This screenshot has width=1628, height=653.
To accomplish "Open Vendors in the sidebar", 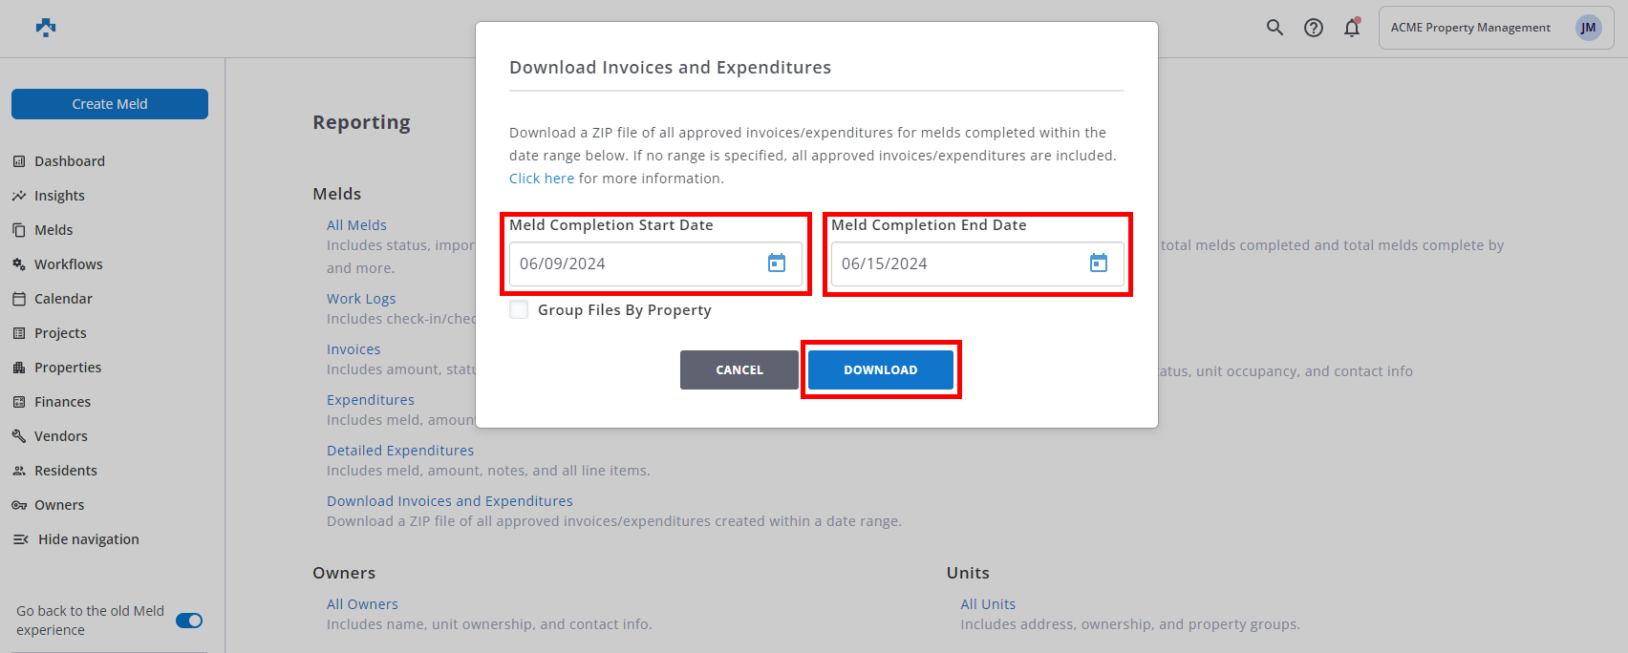I will [x=60, y=436].
